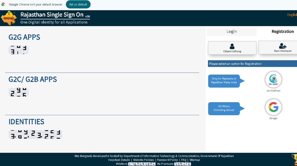Click 'One Digital Identity for all Applications' tagline
The width and height of the screenshot is (297, 166).
(x=54, y=22)
